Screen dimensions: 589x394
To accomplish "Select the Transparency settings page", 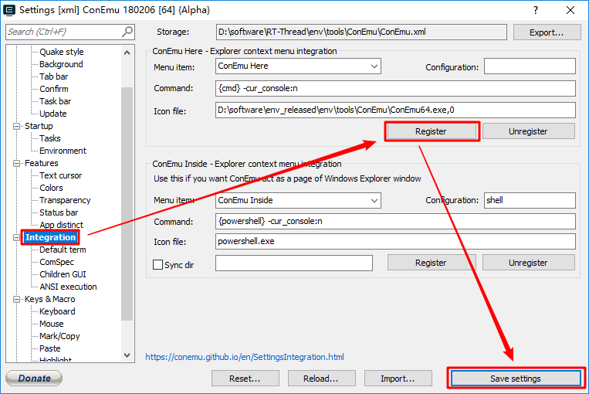I will pos(65,200).
